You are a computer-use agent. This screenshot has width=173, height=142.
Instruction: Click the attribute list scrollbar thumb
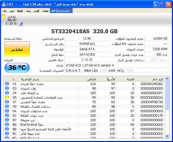(167, 95)
